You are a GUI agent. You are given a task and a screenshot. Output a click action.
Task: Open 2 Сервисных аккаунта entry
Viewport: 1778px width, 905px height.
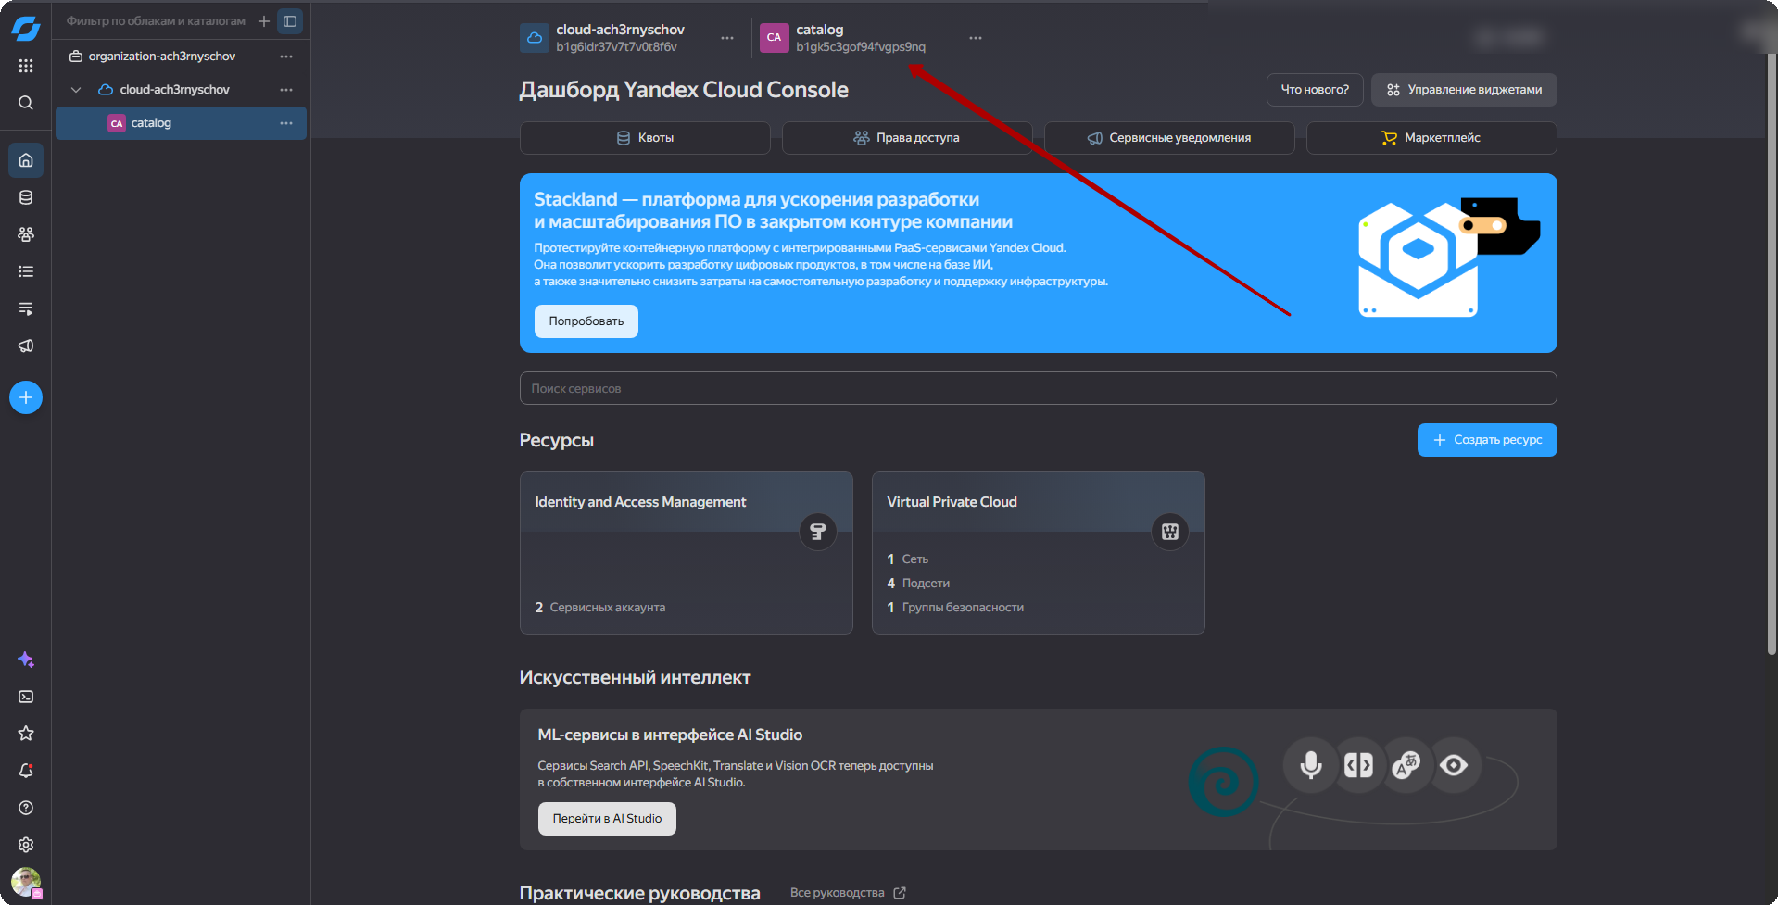pyautogui.click(x=600, y=608)
